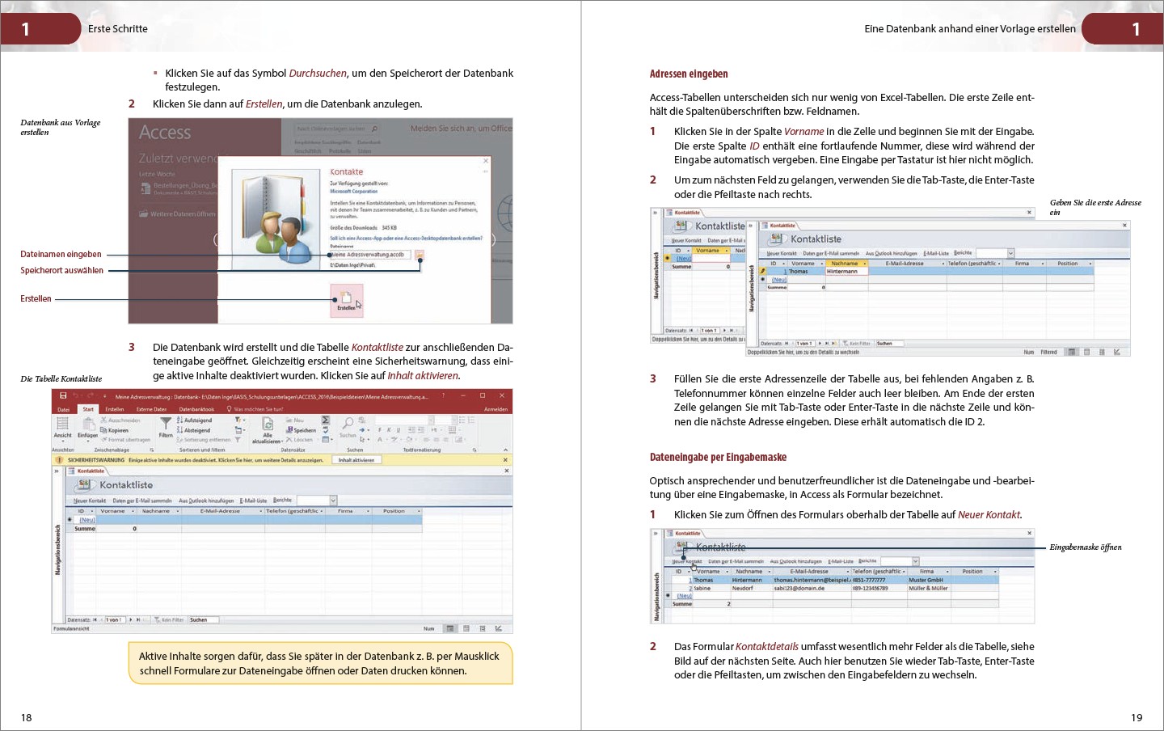
Task: Click the Muster GmbH Firma cell
Action: [930, 580]
